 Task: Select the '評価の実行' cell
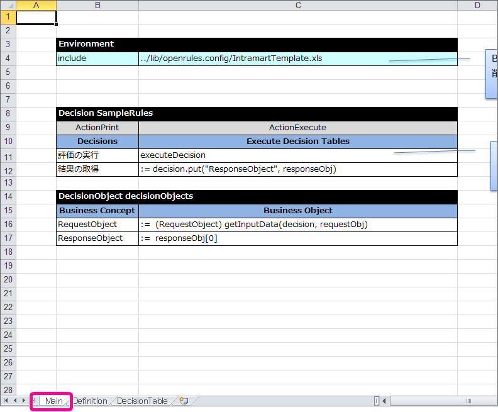[97, 155]
